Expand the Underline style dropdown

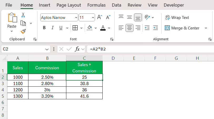67,28
